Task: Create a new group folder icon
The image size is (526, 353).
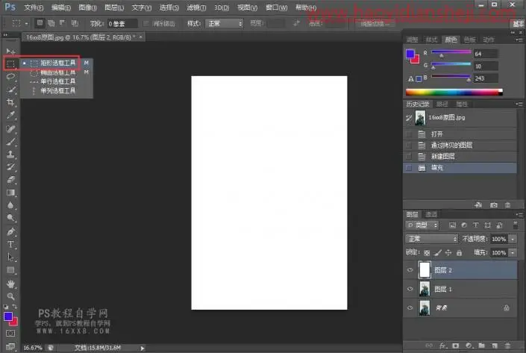Action: point(482,346)
